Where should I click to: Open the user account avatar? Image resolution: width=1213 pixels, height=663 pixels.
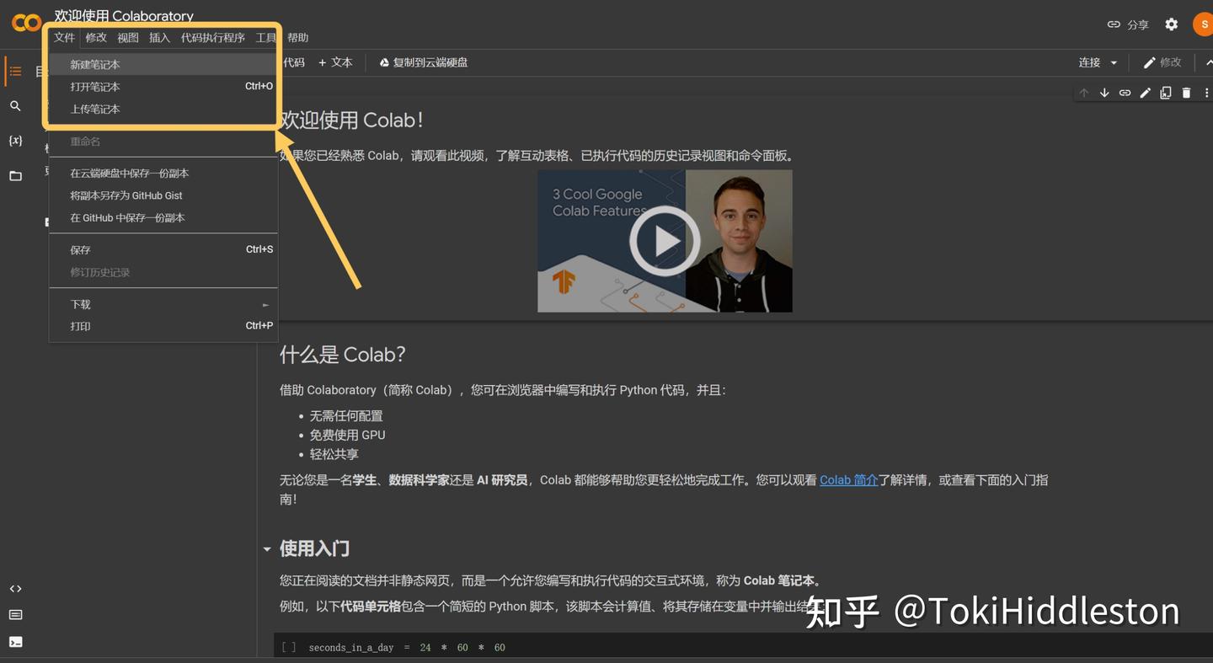coord(1204,24)
